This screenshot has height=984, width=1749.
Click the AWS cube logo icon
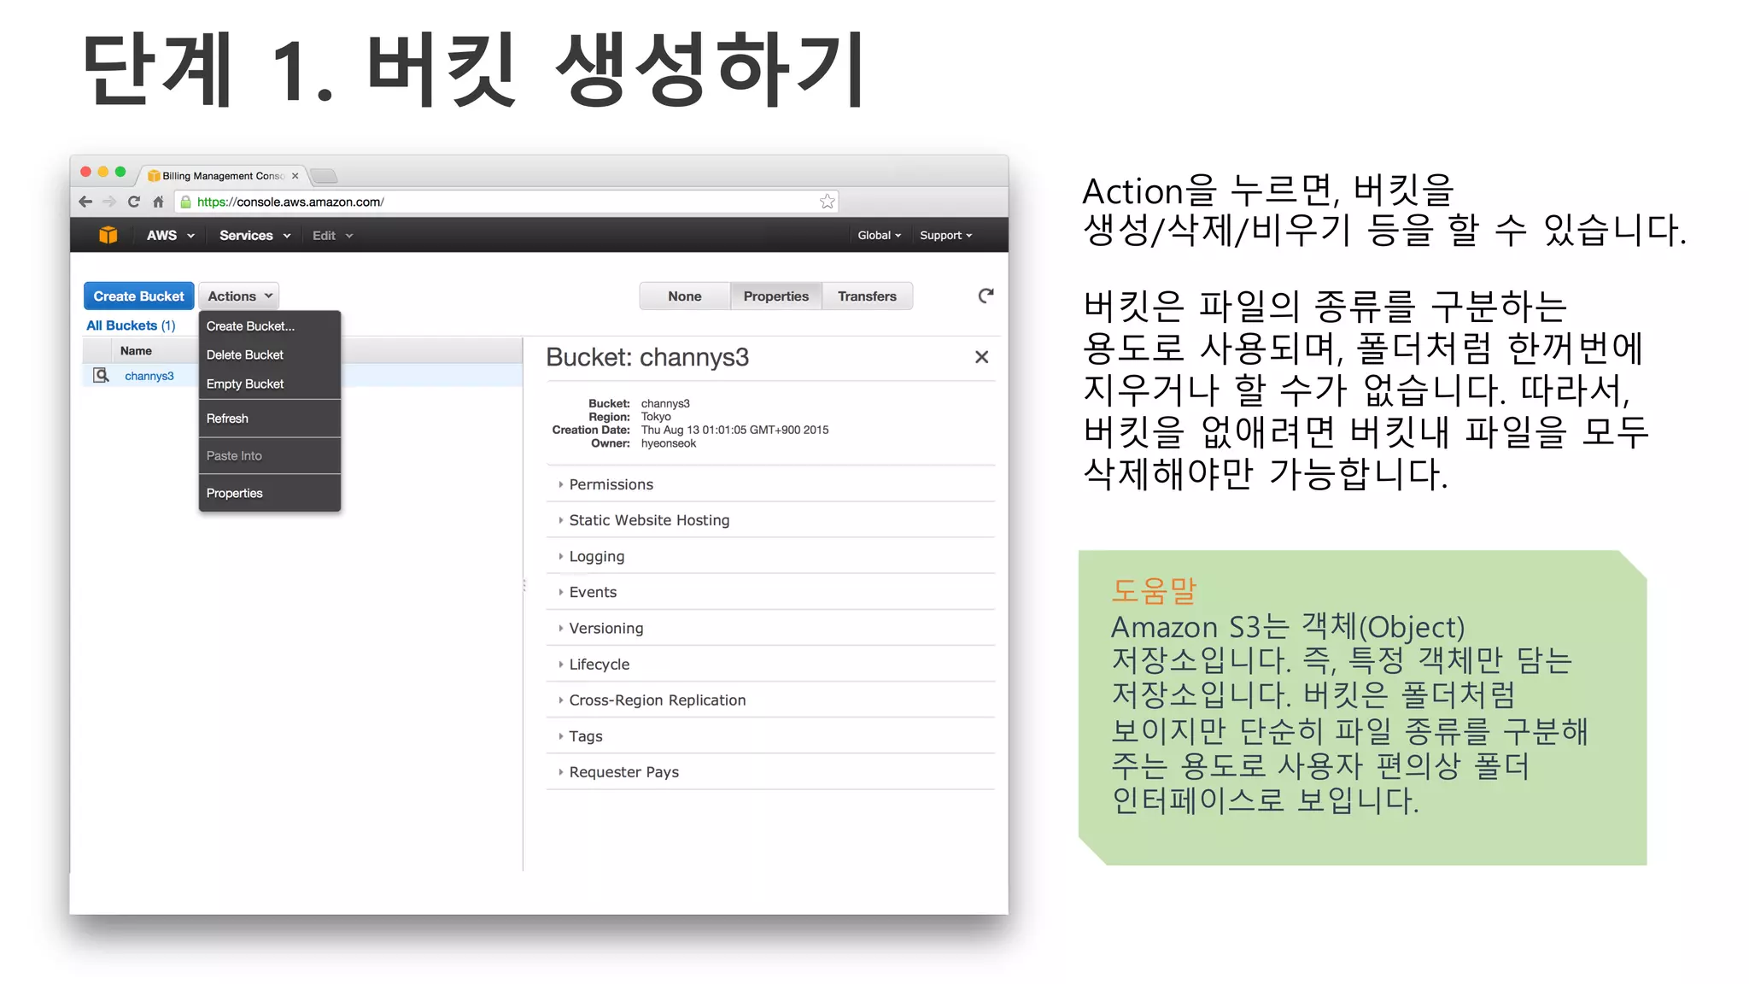108,235
